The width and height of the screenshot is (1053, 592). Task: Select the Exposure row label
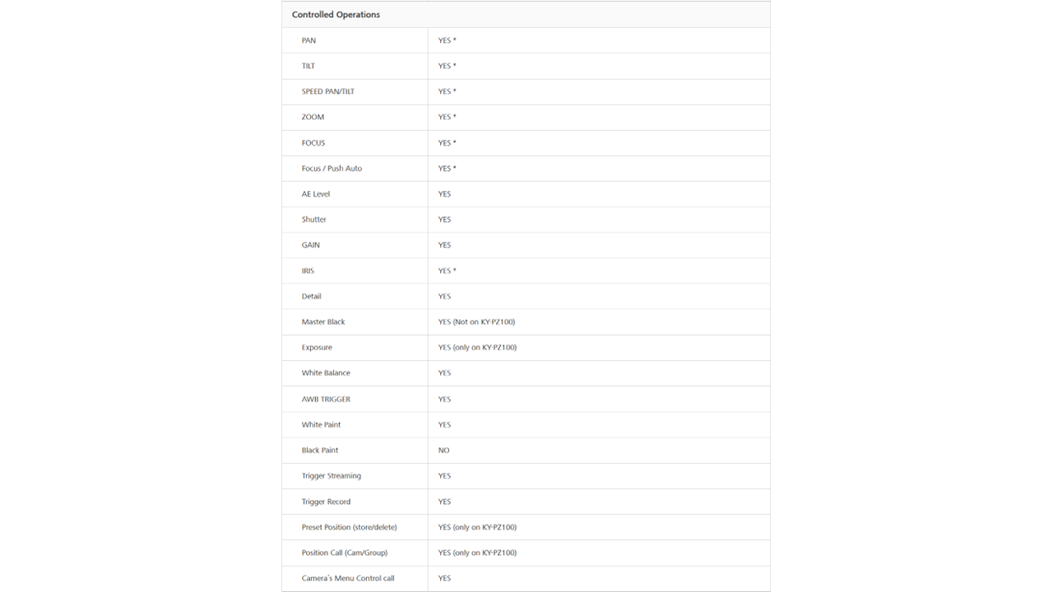(x=317, y=347)
